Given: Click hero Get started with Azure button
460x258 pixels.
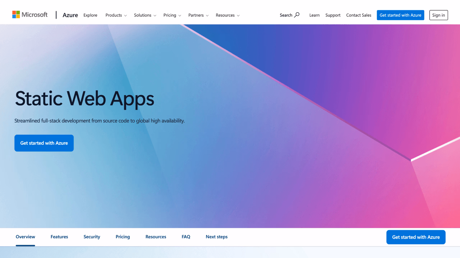Looking at the screenshot, I should (x=44, y=143).
